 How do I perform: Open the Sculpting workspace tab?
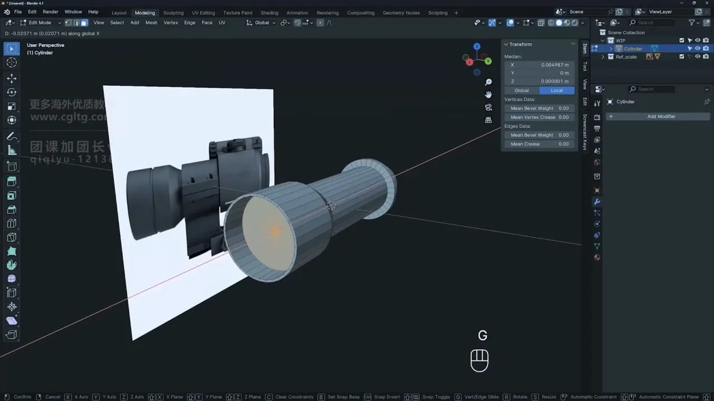173,13
